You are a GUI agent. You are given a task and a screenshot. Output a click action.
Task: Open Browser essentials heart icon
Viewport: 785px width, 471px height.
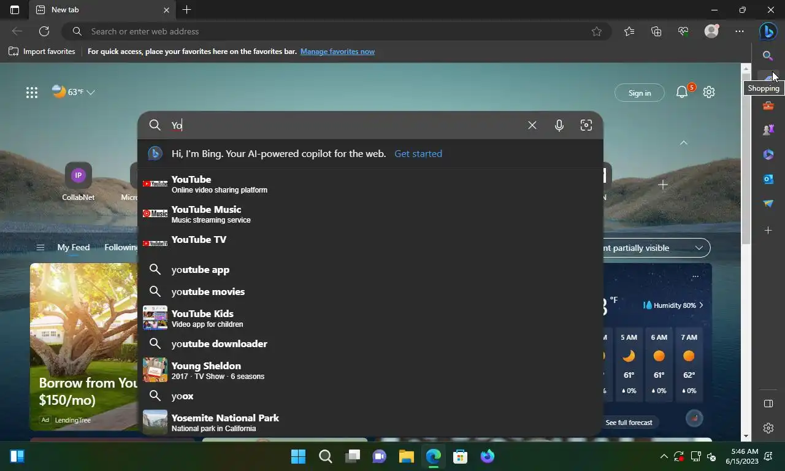pyautogui.click(x=683, y=31)
